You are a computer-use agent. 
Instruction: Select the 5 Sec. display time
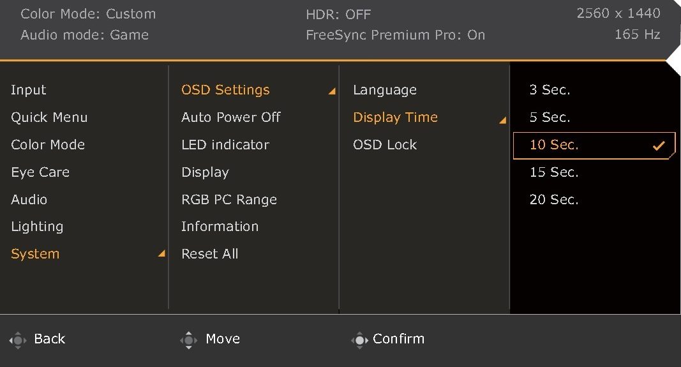point(550,117)
